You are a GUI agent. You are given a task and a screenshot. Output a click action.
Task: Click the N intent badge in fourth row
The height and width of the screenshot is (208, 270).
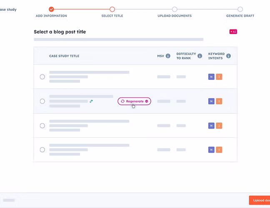[211, 150]
